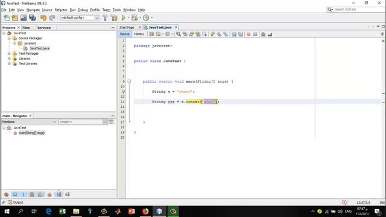Click the New Project toolbar icon
The height and width of the screenshot is (217, 386).
(x=15, y=17)
